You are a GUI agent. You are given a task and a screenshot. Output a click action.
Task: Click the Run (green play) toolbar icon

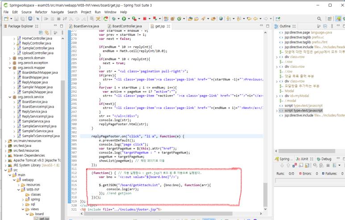pos(124,19)
